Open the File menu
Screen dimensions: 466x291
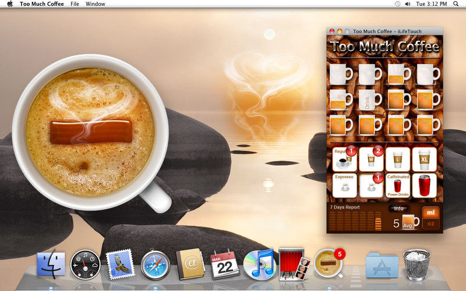(x=75, y=4)
